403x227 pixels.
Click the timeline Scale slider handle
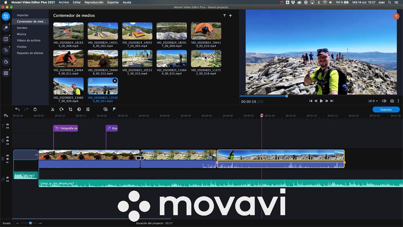point(30,223)
